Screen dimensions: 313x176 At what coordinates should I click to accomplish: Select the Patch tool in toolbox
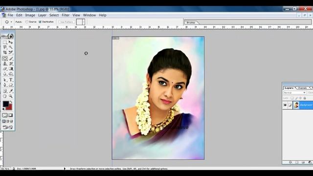[5, 59]
